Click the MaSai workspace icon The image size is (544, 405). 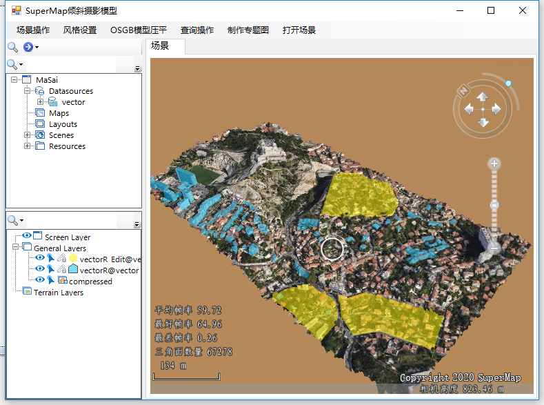[x=27, y=79]
